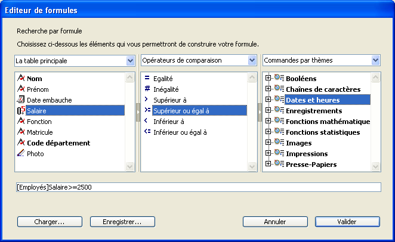The width and height of the screenshot is (395, 242).
Task: Click the Salaire numeric field icon
Action: [x=21, y=111]
